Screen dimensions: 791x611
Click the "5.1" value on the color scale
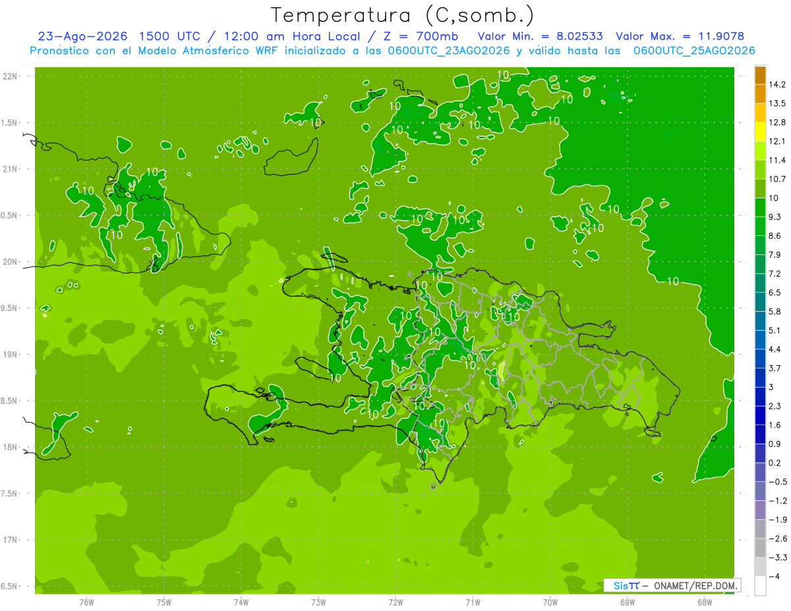click(775, 330)
